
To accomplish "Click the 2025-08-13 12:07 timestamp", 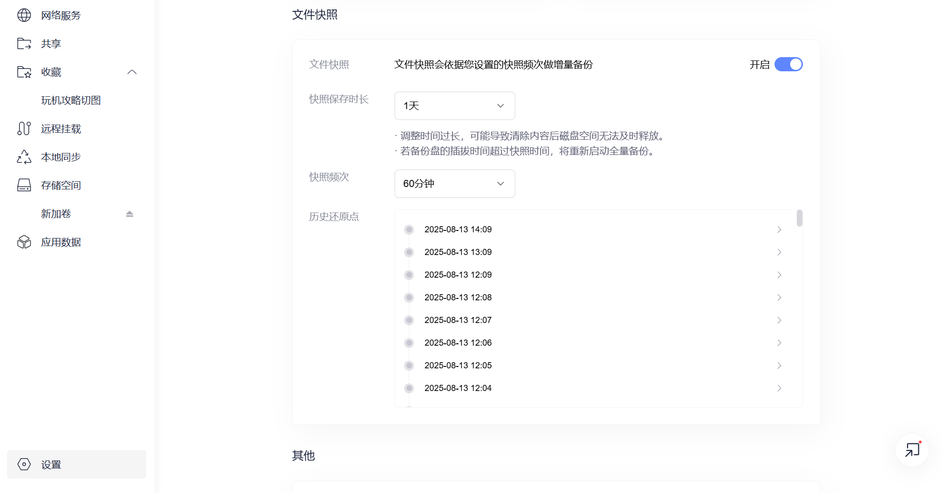I will pos(458,320).
